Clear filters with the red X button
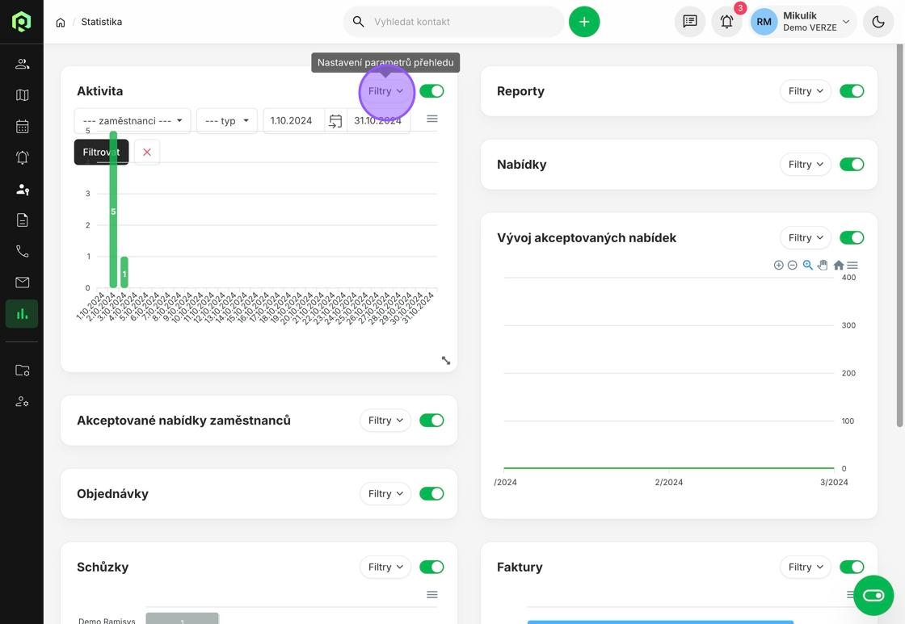Image resolution: width=905 pixels, height=624 pixels. [147, 153]
